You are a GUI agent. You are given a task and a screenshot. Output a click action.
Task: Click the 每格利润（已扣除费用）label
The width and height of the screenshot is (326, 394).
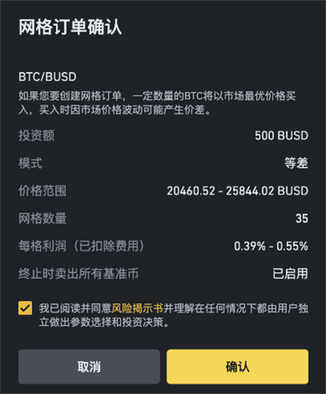(81, 246)
